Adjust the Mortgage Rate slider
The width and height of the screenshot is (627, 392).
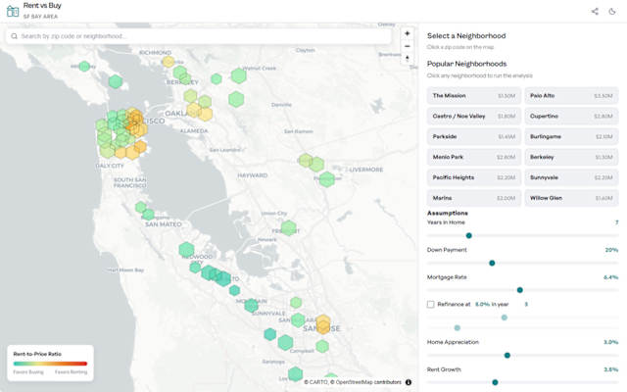(520, 290)
